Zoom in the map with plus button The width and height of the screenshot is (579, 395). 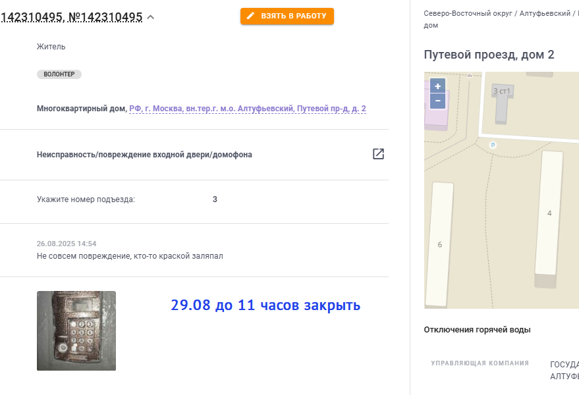437,86
